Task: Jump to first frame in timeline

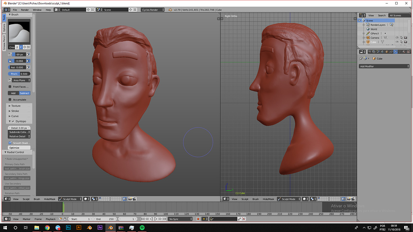Action: [x=143, y=219]
